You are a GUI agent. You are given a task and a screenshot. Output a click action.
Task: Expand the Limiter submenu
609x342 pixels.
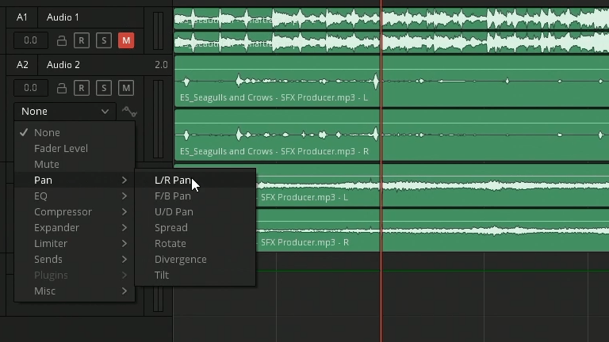[x=75, y=244]
